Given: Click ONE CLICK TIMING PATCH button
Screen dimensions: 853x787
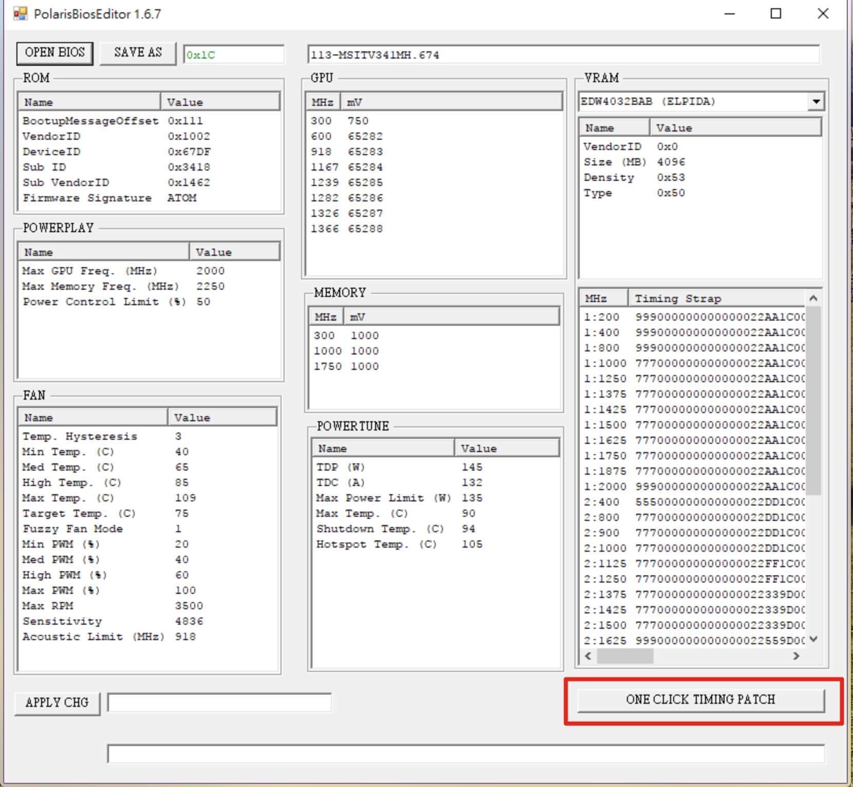Looking at the screenshot, I should pyautogui.click(x=700, y=700).
